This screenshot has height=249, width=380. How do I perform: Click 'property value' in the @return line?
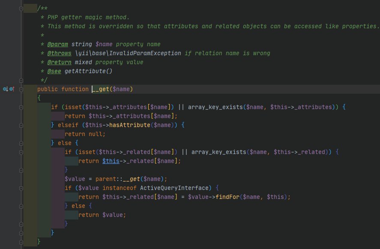coord(119,62)
